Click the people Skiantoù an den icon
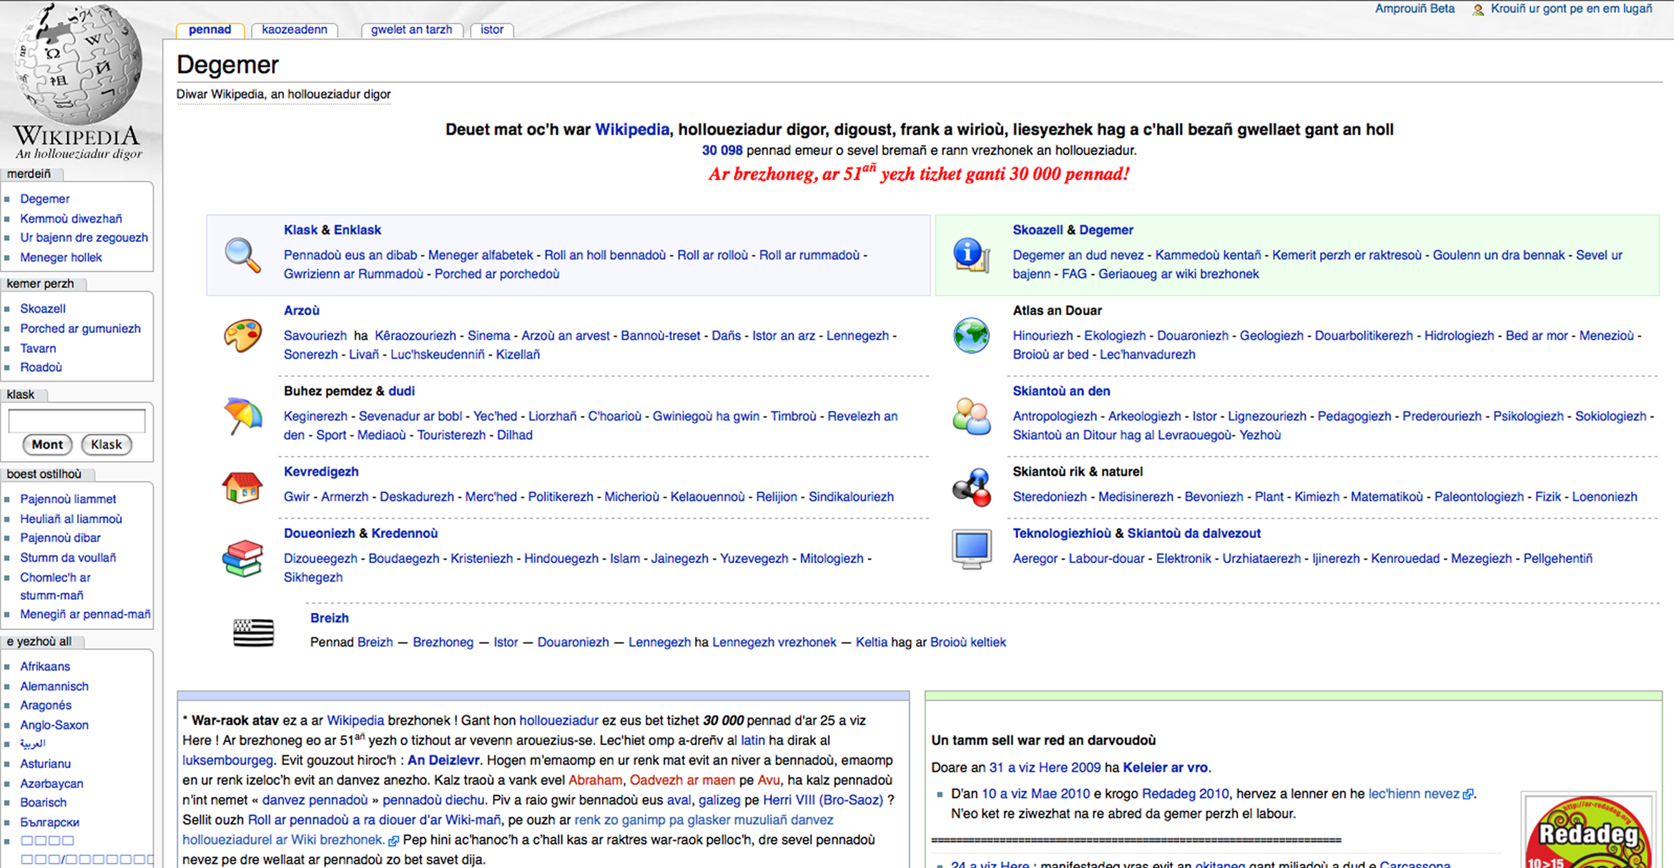Image resolution: width=1674 pixels, height=868 pixels. [971, 416]
